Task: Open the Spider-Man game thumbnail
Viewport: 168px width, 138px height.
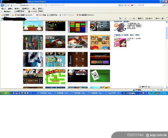Action: tap(33, 42)
